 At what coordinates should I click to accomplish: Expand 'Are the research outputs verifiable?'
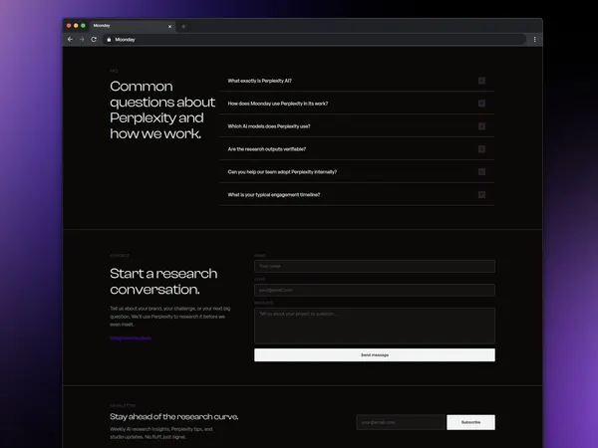(357, 149)
